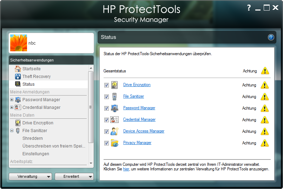Select Einstellungen under File Sanitizer
Viewport: 283px width, 189px height.
pos(36,154)
